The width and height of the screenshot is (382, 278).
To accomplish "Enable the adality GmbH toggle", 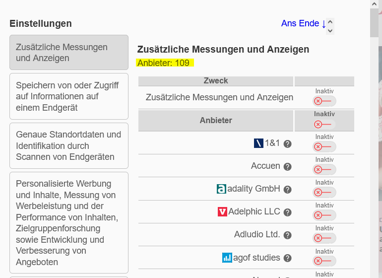I will click(x=324, y=193).
